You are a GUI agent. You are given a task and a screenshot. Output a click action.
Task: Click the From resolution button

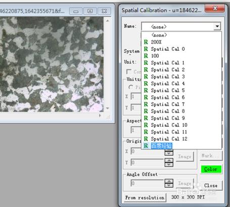click(145, 197)
